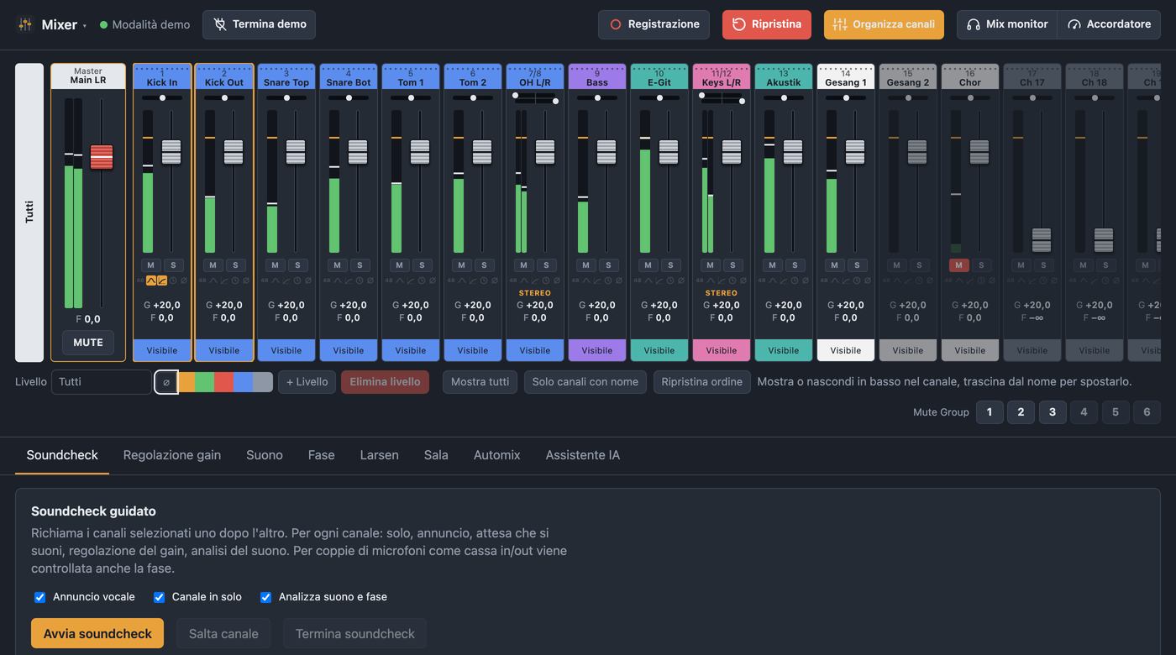
Task: Mute the Kick In channel
Action: [151, 265]
